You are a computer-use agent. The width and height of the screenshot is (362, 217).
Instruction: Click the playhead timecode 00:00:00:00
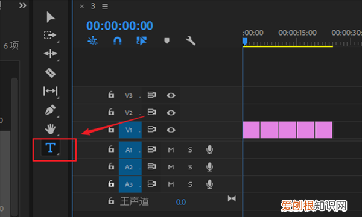tap(119, 25)
